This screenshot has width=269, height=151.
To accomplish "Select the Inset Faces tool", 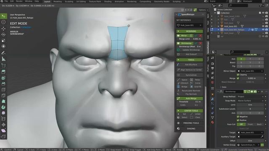I will [3, 78].
